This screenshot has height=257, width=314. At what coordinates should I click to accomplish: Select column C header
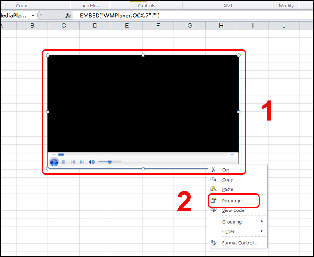64,26
